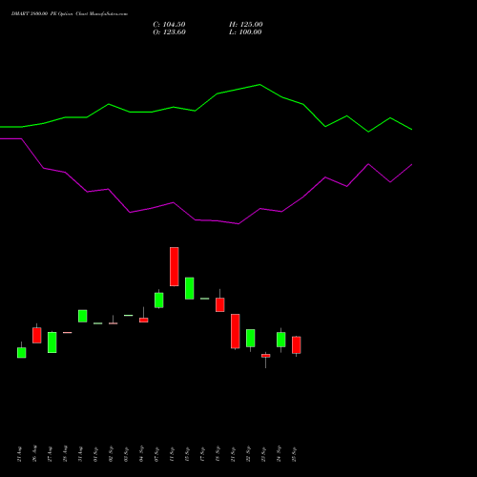Select the 25 Sep date label
477x477 pixels.
pos(294,455)
